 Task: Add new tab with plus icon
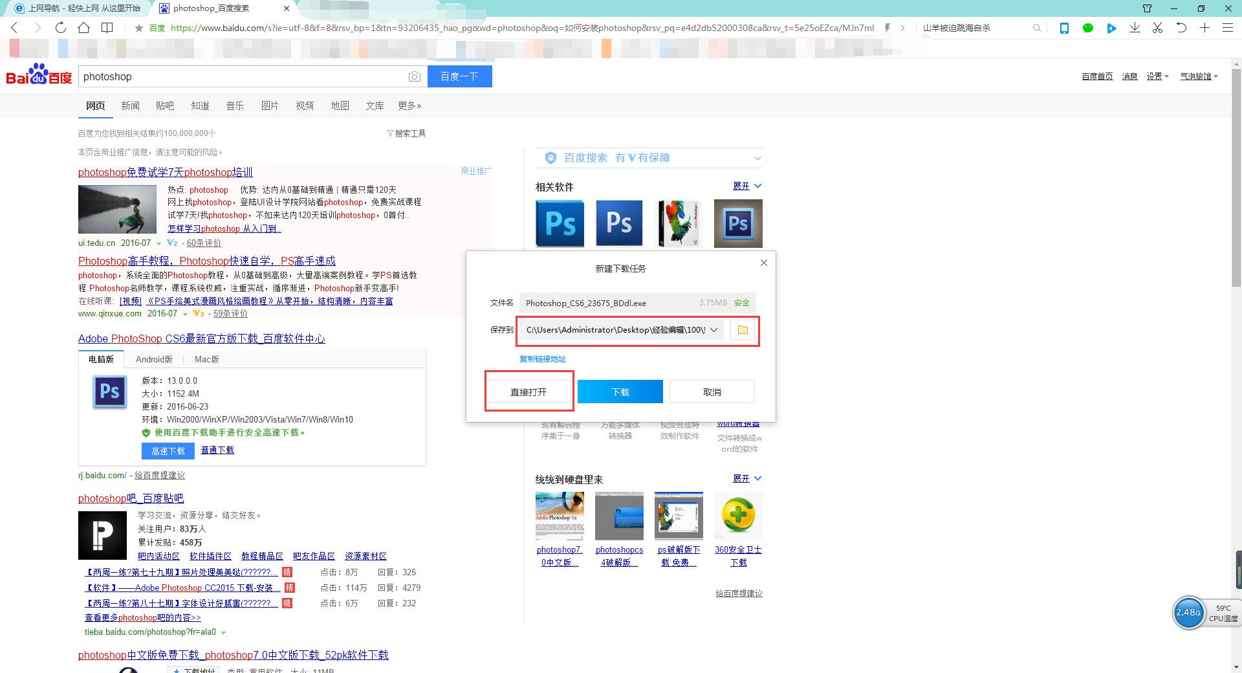(1204, 28)
